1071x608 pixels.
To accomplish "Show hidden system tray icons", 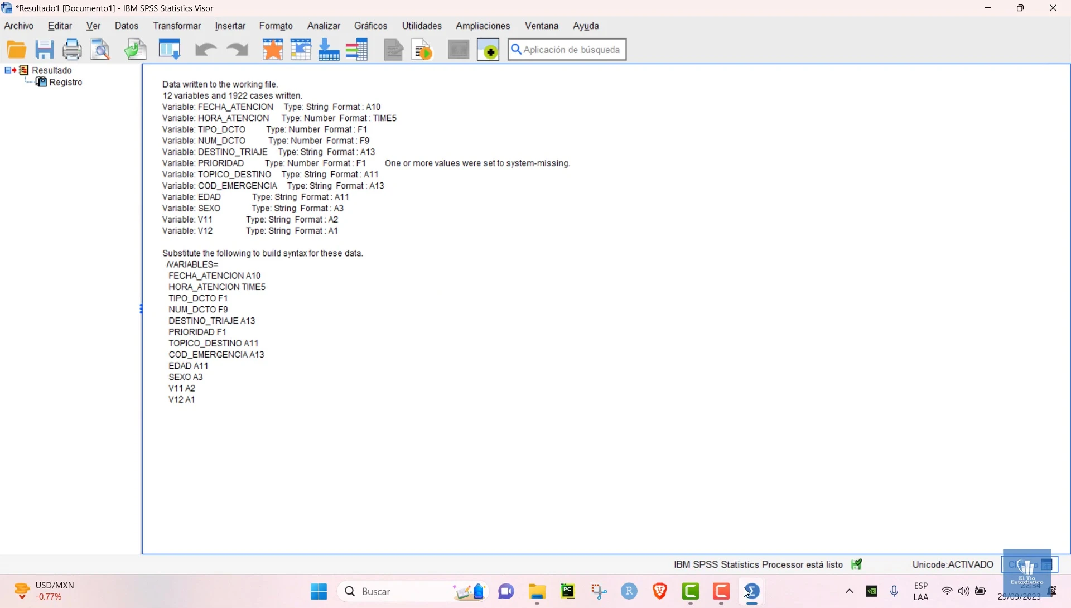I will [x=850, y=592].
